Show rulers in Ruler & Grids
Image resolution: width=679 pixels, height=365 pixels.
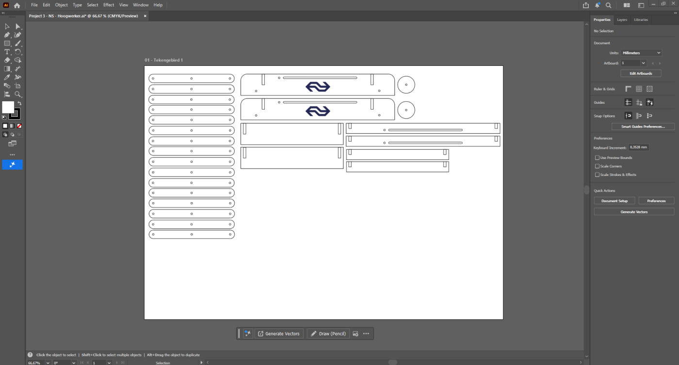[x=629, y=89]
